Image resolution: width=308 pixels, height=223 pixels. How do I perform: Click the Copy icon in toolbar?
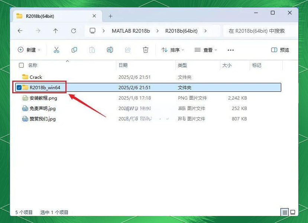(74, 50)
